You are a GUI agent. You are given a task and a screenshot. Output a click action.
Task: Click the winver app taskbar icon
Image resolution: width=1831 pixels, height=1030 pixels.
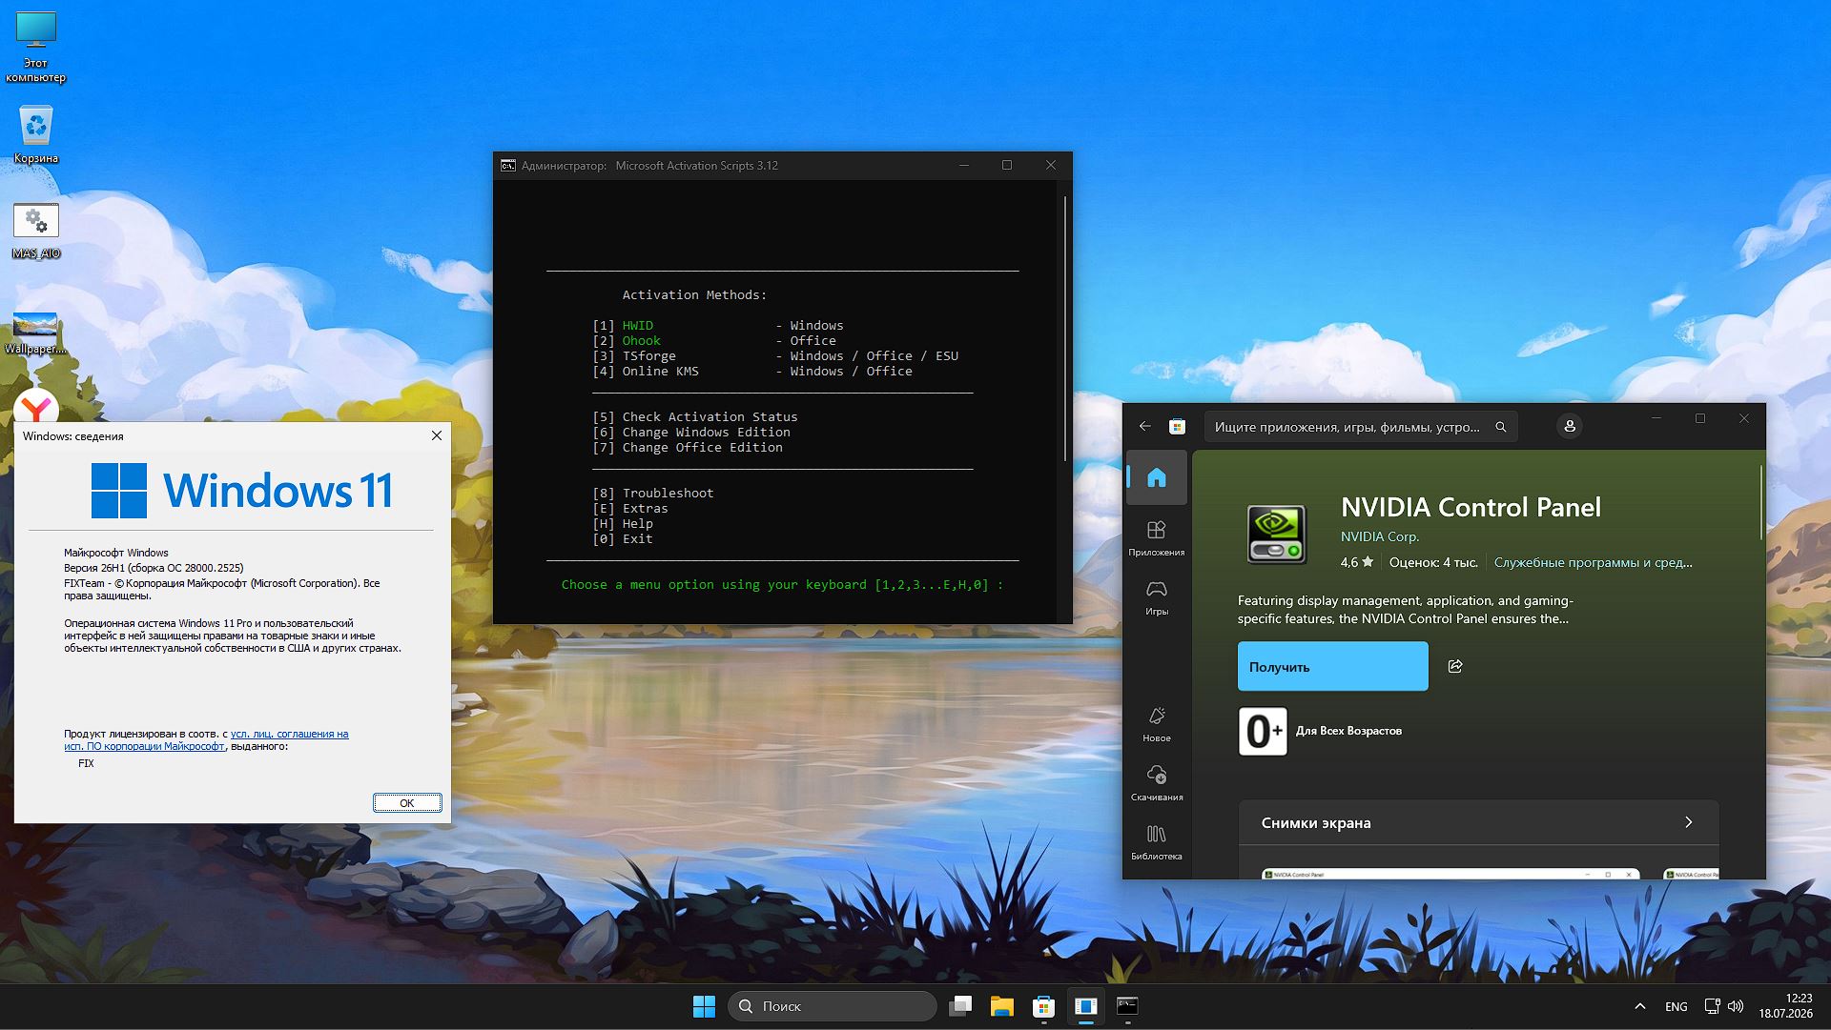1085,1006
